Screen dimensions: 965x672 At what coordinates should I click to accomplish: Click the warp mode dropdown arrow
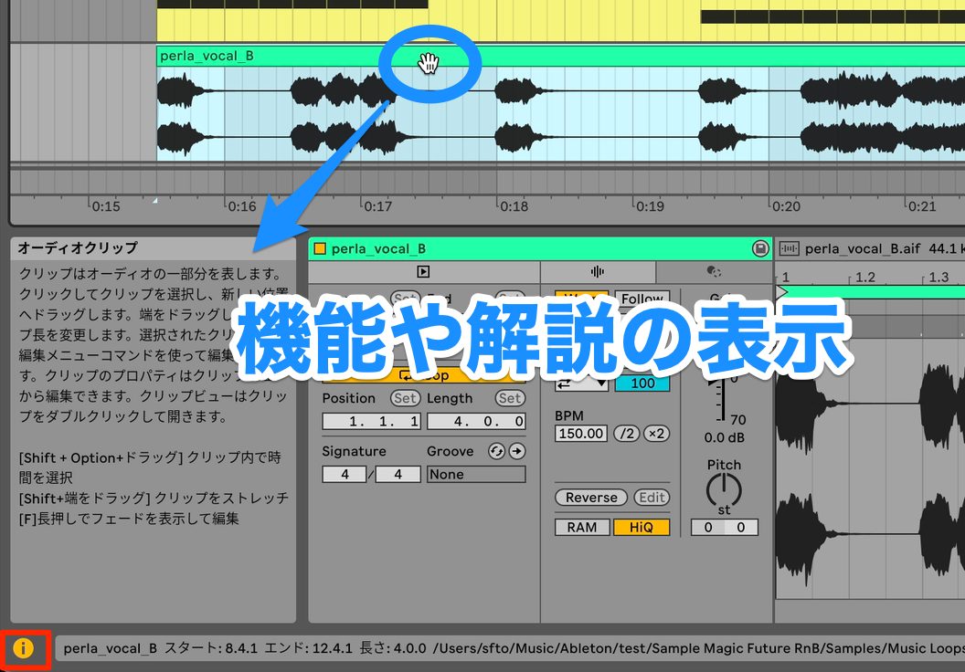click(x=600, y=384)
